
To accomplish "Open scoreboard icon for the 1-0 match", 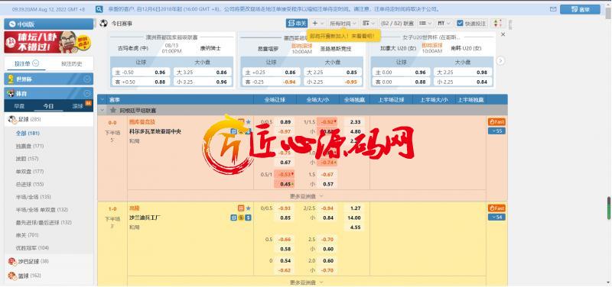I will click(x=241, y=208).
